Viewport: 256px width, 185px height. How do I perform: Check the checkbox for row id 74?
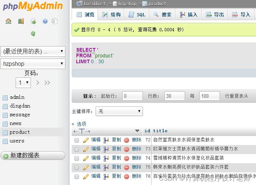click(77, 158)
